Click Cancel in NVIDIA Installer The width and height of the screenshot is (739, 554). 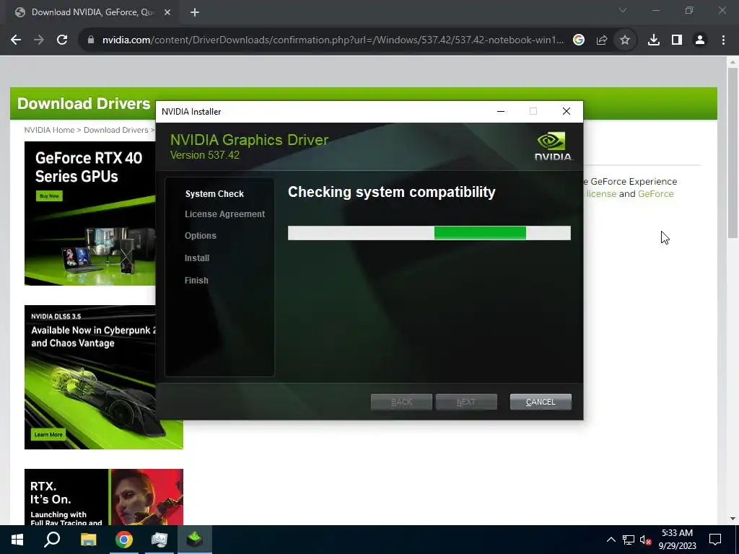point(541,402)
